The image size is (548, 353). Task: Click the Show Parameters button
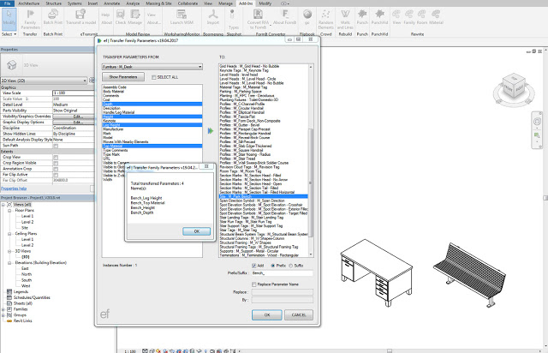tap(123, 77)
